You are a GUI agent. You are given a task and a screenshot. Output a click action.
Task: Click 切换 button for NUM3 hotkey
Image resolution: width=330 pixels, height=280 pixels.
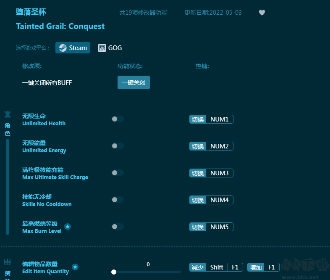198,173
